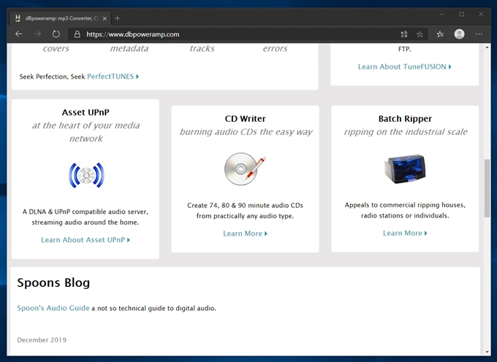
Task: Open the favorites list icon
Action: pyautogui.click(x=440, y=34)
